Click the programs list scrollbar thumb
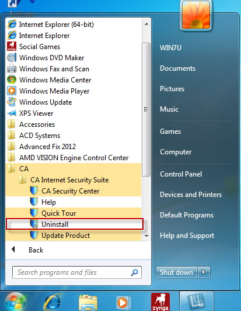This screenshot has width=241, height=311. click(x=146, y=109)
